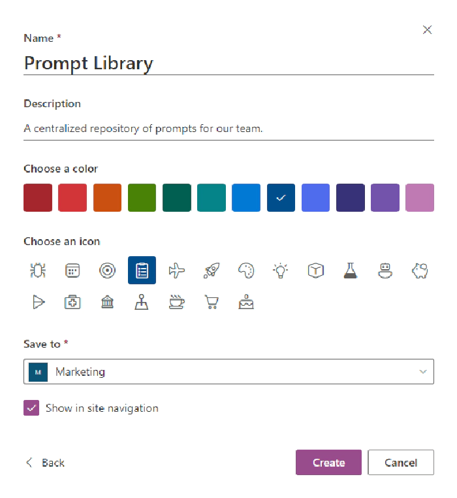Select the lightbulb icon

(281, 271)
